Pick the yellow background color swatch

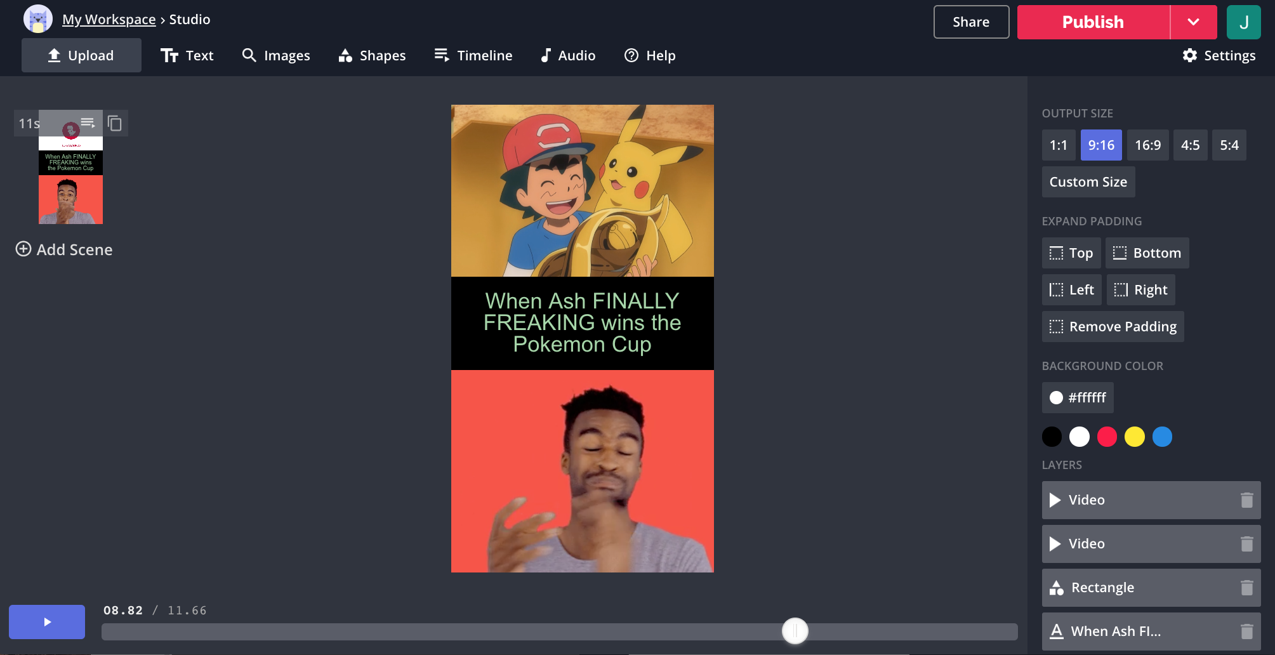(x=1134, y=437)
